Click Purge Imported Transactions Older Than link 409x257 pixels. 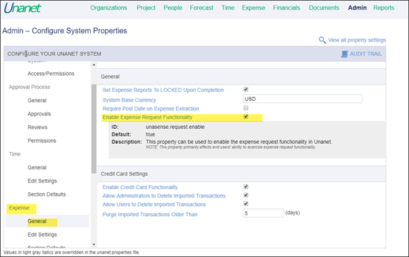pos(150,215)
